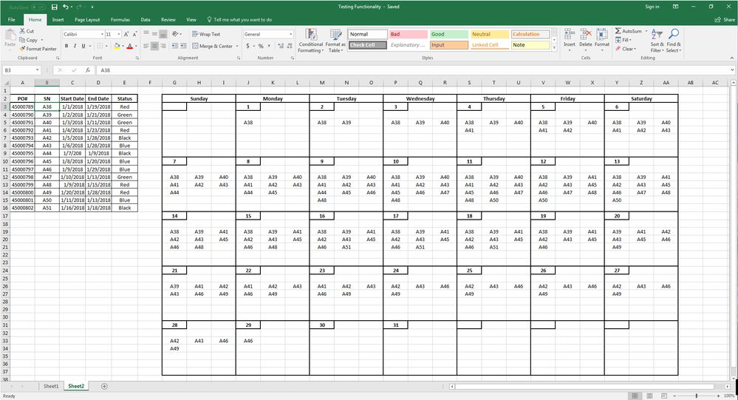Switch to the Page Layout tab
738x400 pixels.
click(87, 20)
